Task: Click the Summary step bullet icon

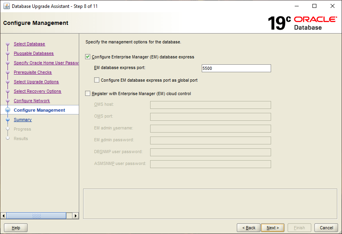Action: click(8, 120)
